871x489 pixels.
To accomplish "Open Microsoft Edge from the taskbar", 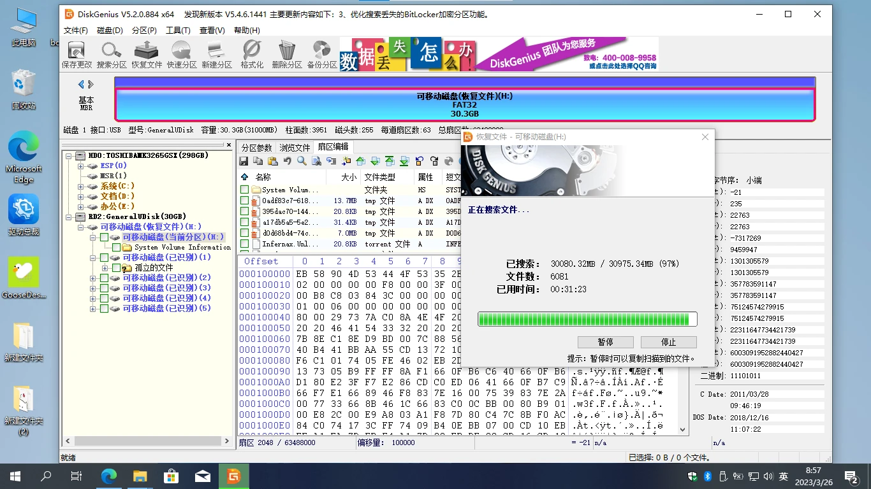I will pos(110,476).
